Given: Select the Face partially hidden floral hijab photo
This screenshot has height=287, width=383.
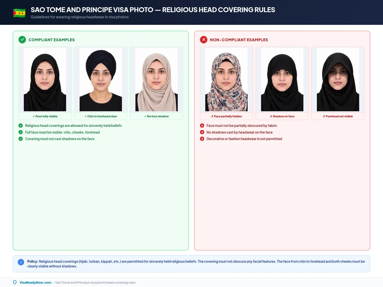Looking at the screenshot, I should pos(226,80).
